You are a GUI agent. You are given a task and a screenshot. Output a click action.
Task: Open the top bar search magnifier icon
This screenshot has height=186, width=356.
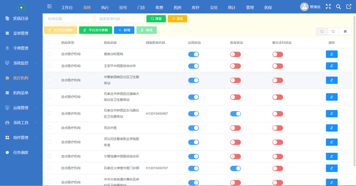(x=338, y=7)
